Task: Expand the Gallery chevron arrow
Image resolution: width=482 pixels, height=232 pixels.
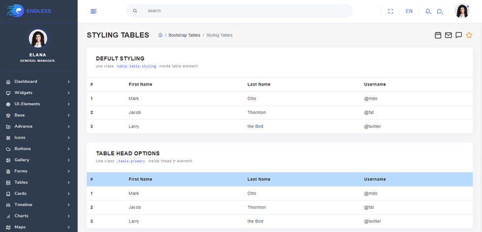Action: pyautogui.click(x=68, y=160)
